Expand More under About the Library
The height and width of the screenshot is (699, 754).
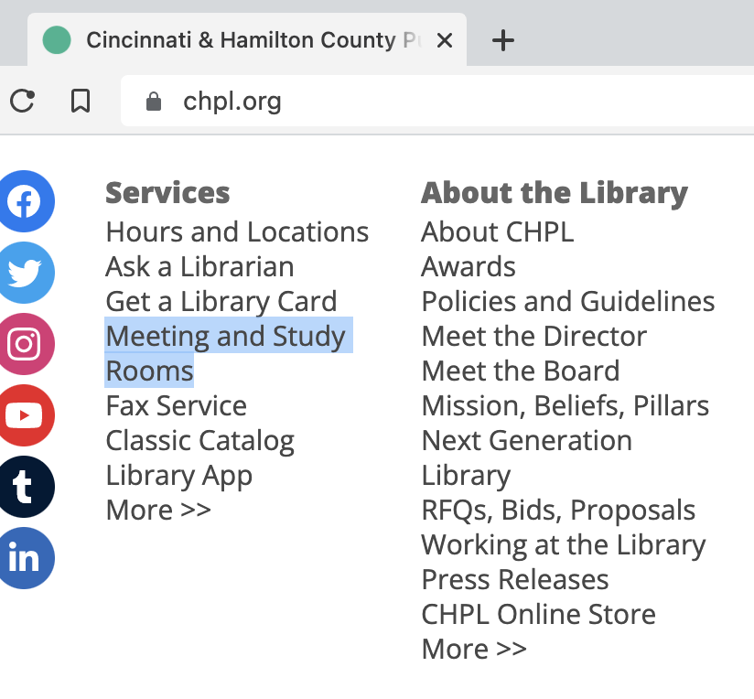coord(473,649)
